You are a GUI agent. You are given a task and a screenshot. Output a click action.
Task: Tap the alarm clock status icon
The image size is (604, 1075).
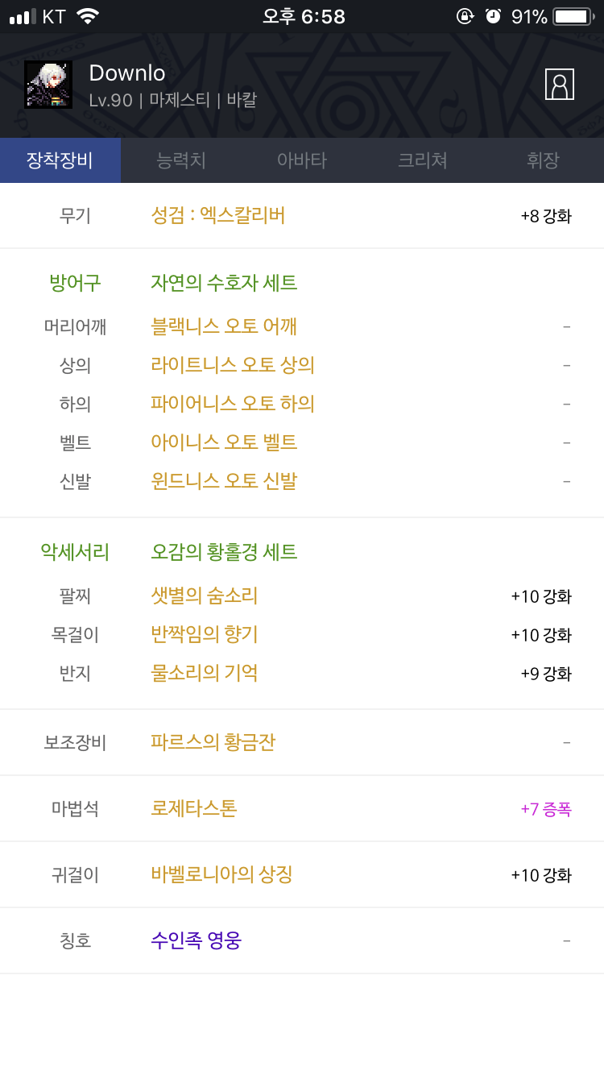(x=493, y=16)
